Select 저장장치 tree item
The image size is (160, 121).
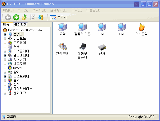coord(19,59)
